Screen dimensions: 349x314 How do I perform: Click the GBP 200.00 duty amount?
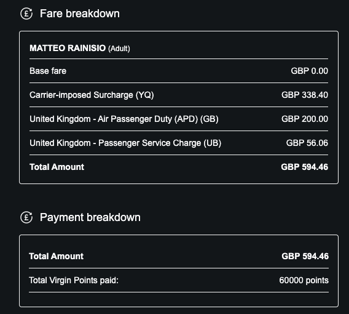tap(305, 119)
